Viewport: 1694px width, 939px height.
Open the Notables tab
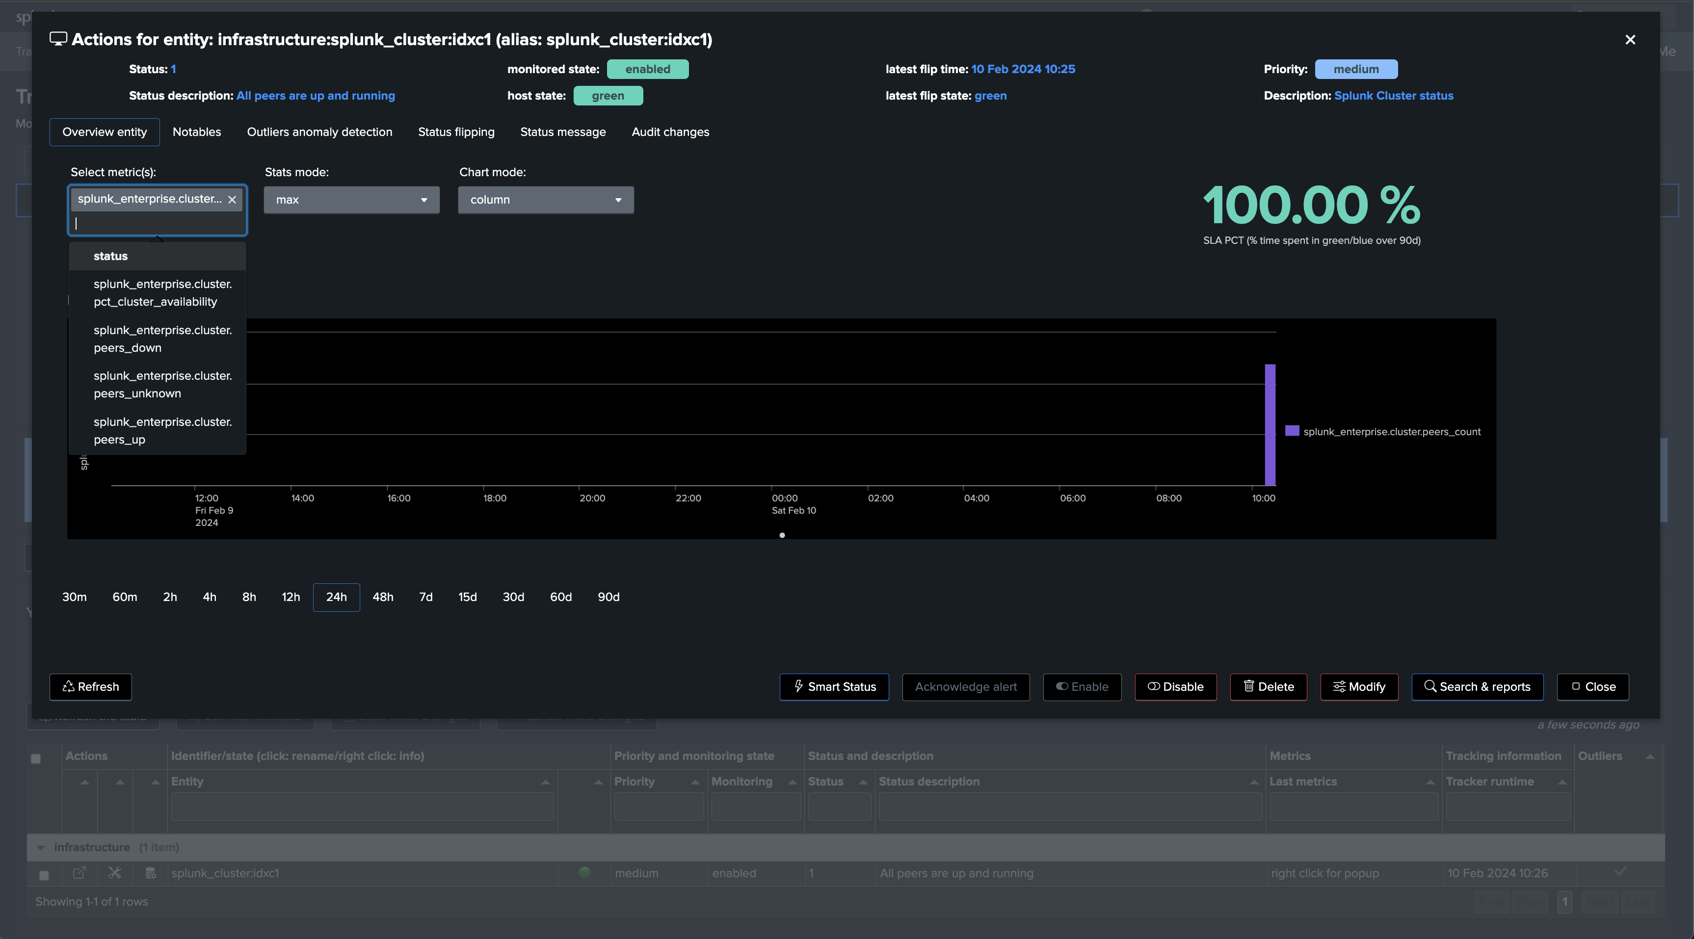click(197, 132)
